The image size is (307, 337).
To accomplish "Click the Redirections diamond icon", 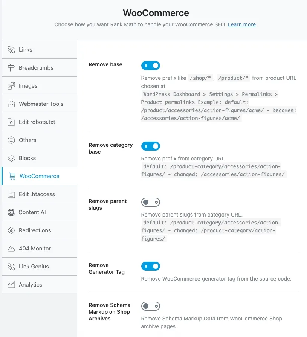I will (11, 230).
